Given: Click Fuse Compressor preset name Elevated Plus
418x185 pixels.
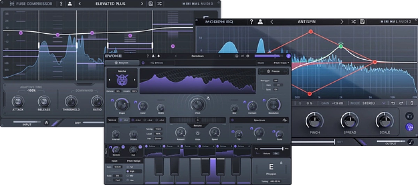Looking at the screenshot, I should (110, 4).
